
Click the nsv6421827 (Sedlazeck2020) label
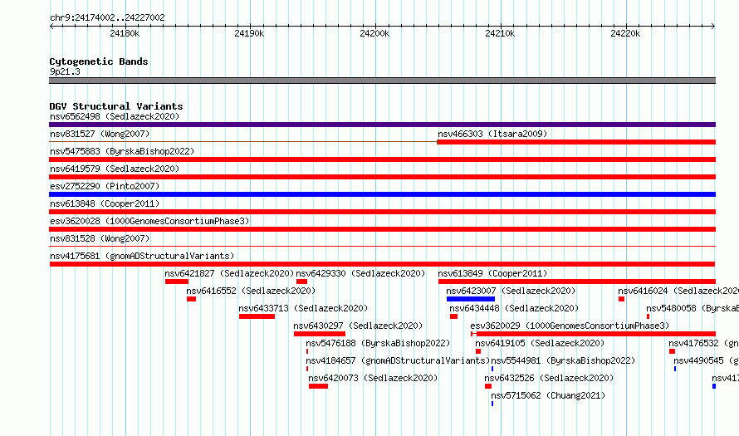tap(229, 273)
